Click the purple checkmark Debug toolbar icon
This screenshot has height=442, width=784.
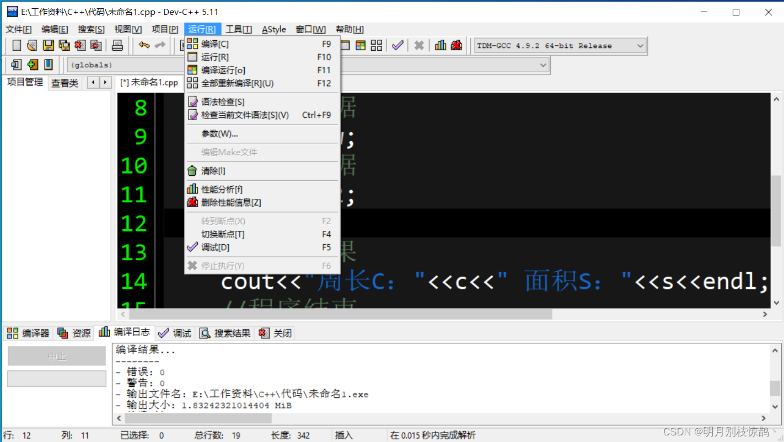398,46
